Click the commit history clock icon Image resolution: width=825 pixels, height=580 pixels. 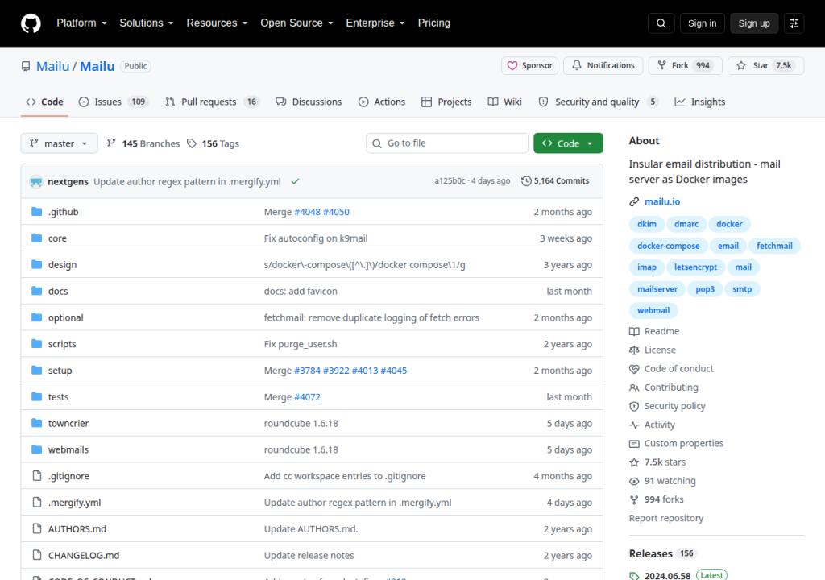point(526,181)
